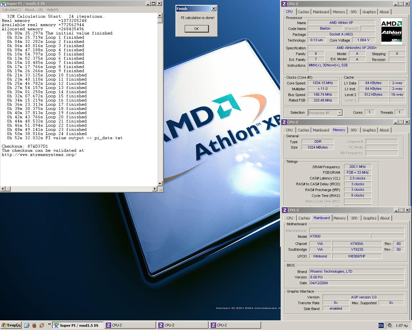The height and width of the screenshot is (330, 412).
Task: Click the third CPU-Z taskbar button
Action: click(235, 325)
